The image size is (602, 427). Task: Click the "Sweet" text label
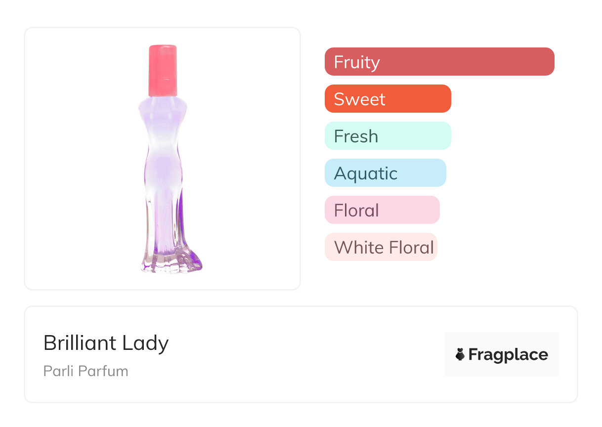359,99
